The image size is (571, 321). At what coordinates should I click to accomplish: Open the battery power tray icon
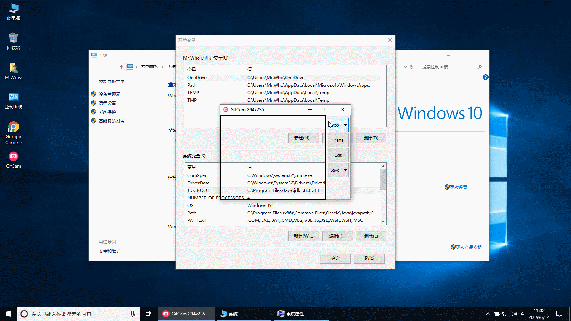(x=497, y=314)
